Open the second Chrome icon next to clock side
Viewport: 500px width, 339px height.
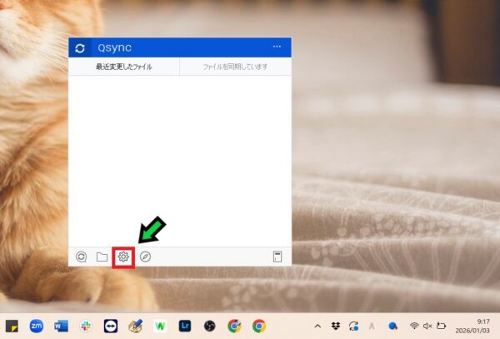pyautogui.click(x=259, y=326)
